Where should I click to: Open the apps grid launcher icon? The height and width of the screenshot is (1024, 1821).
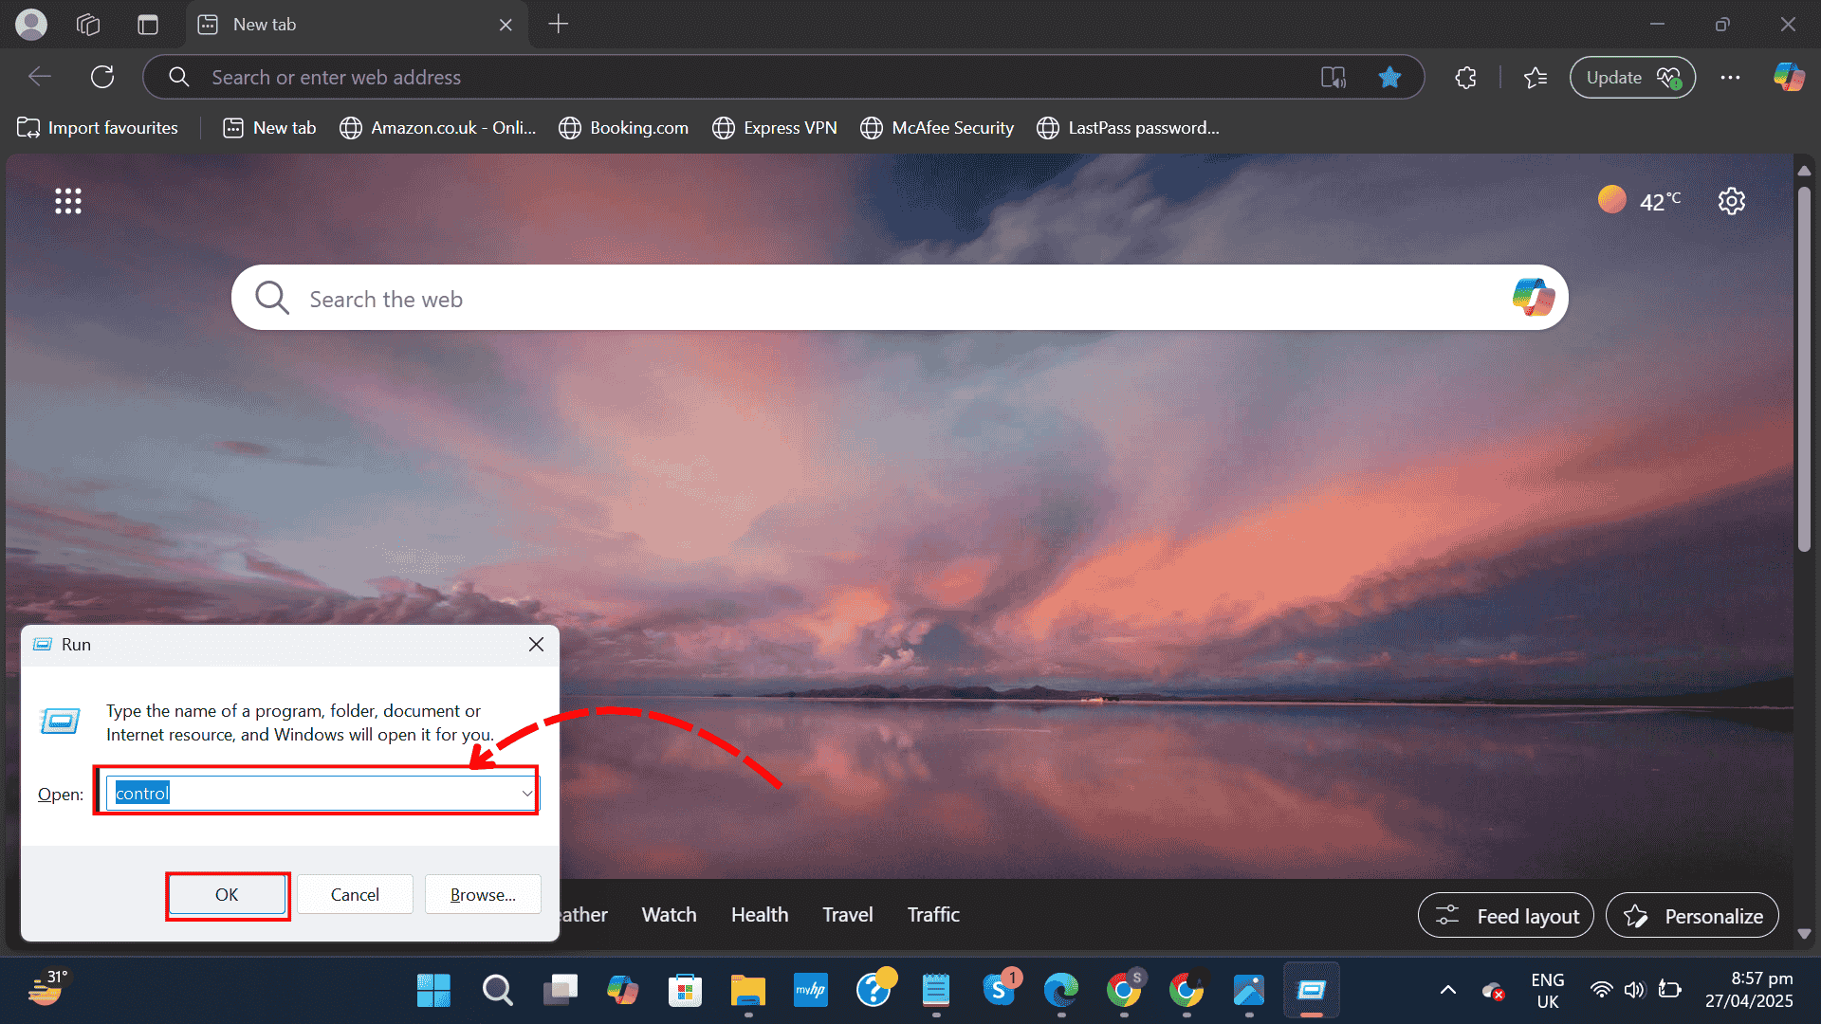[x=68, y=201]
